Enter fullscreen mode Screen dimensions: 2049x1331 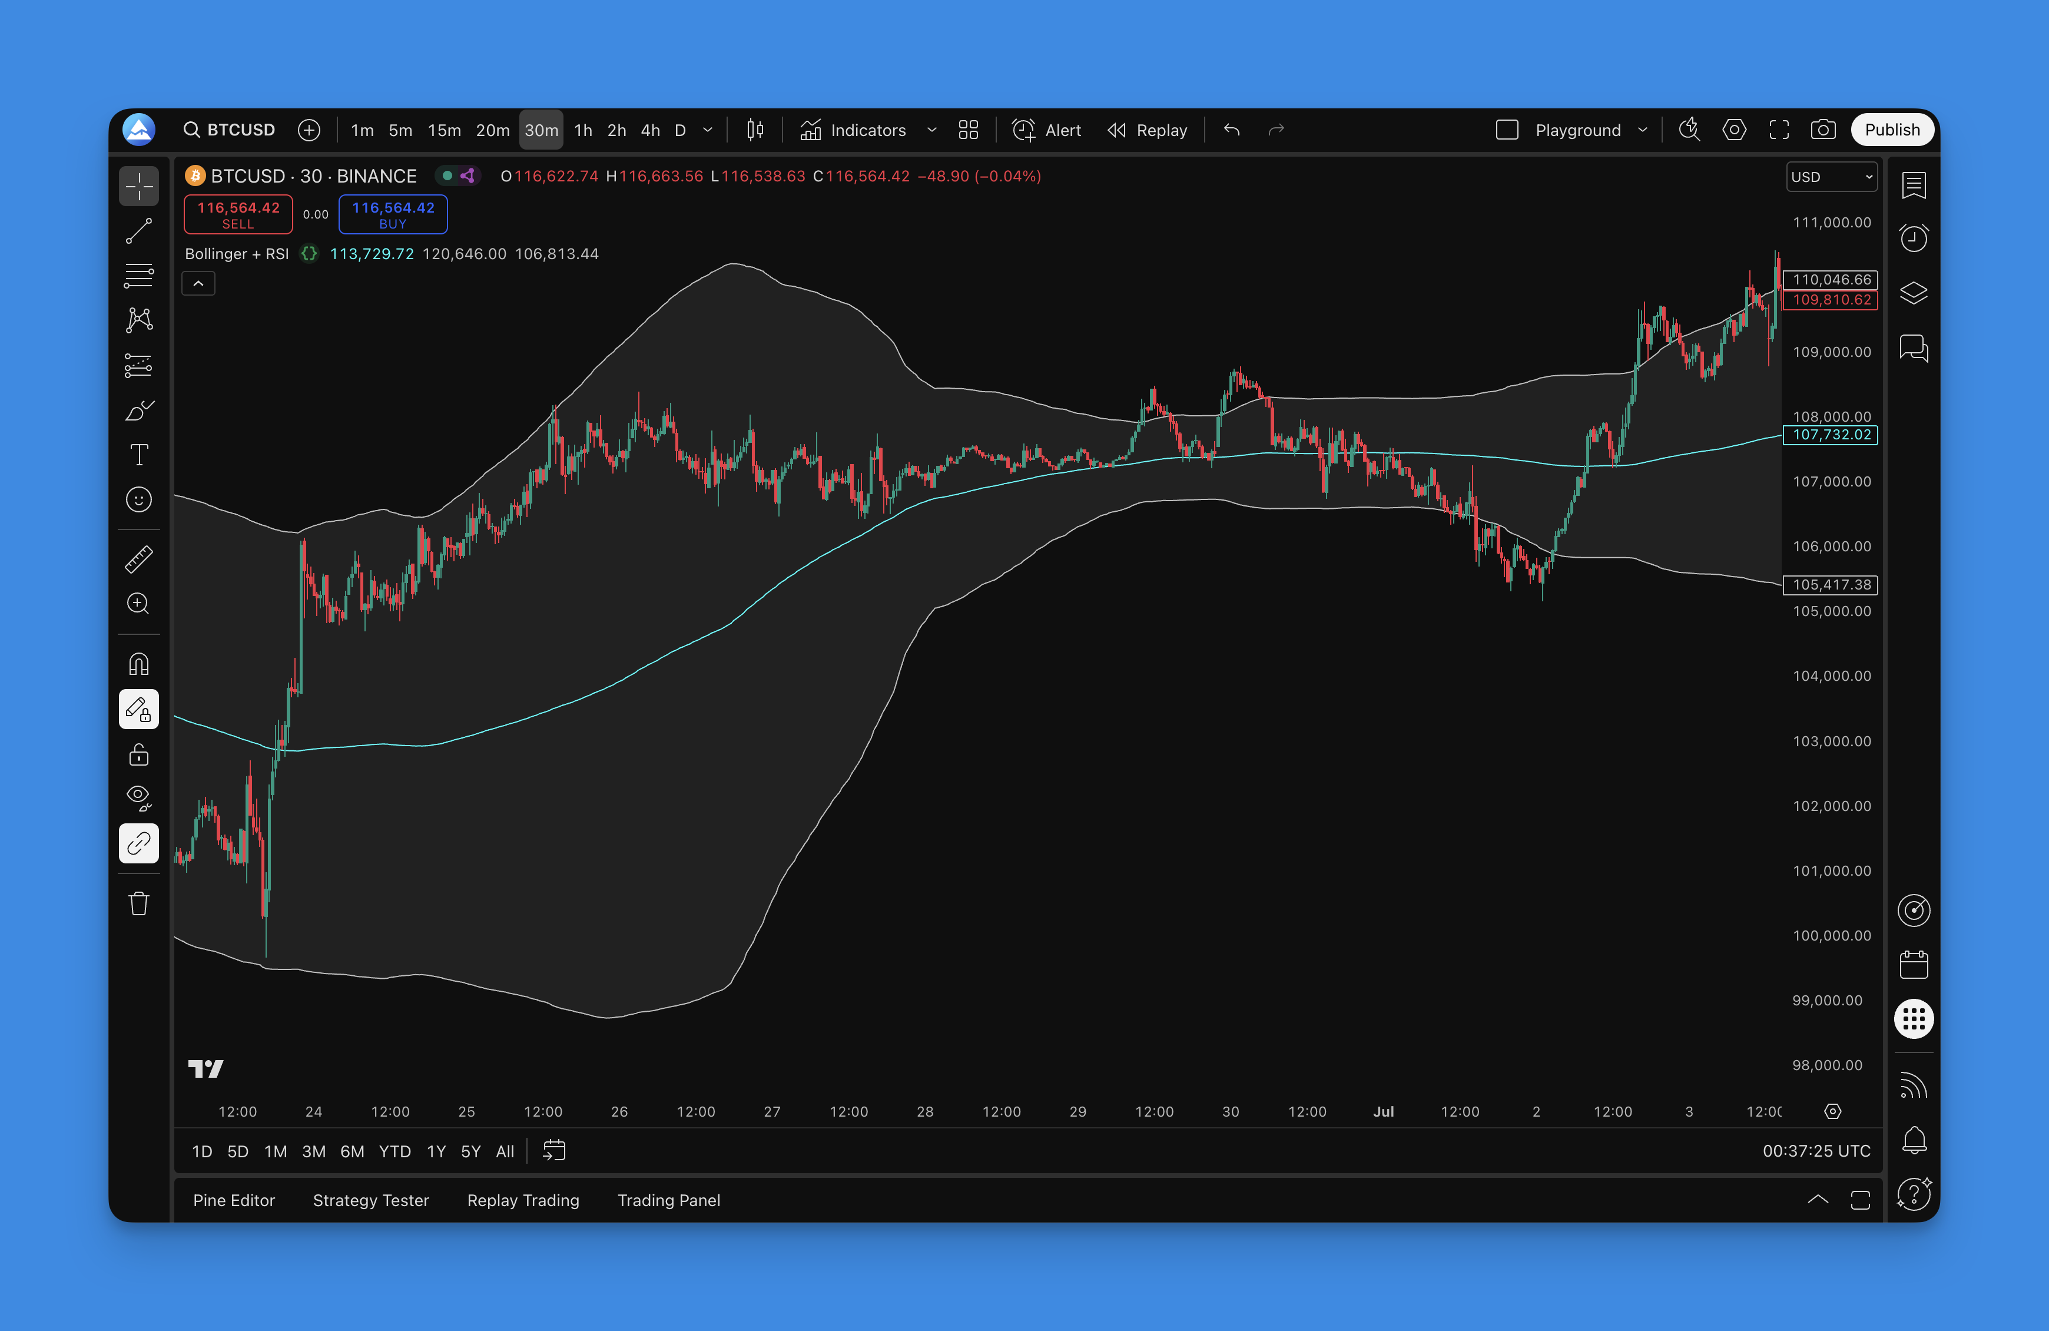coord(1779,130)
